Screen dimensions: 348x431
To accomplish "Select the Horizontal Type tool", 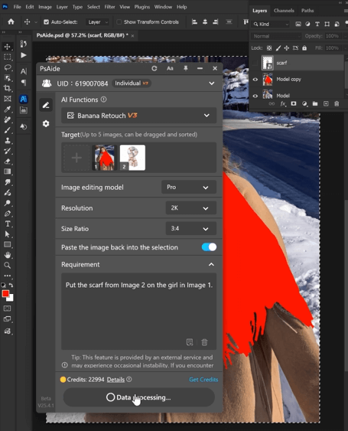I will 8,224.
